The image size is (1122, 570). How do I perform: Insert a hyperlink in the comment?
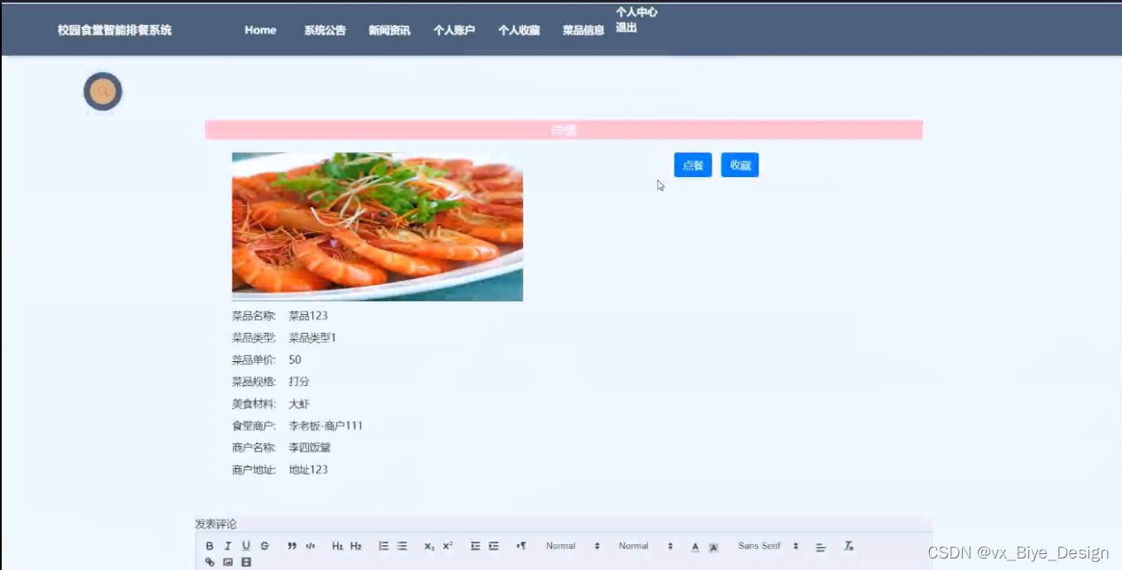pyautogui.click(x=210, y=562)
